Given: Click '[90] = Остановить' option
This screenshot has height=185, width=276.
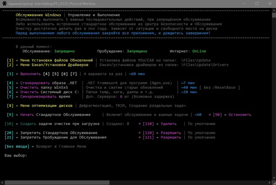Looking at the screenshot, I should (x=232, y=115).
